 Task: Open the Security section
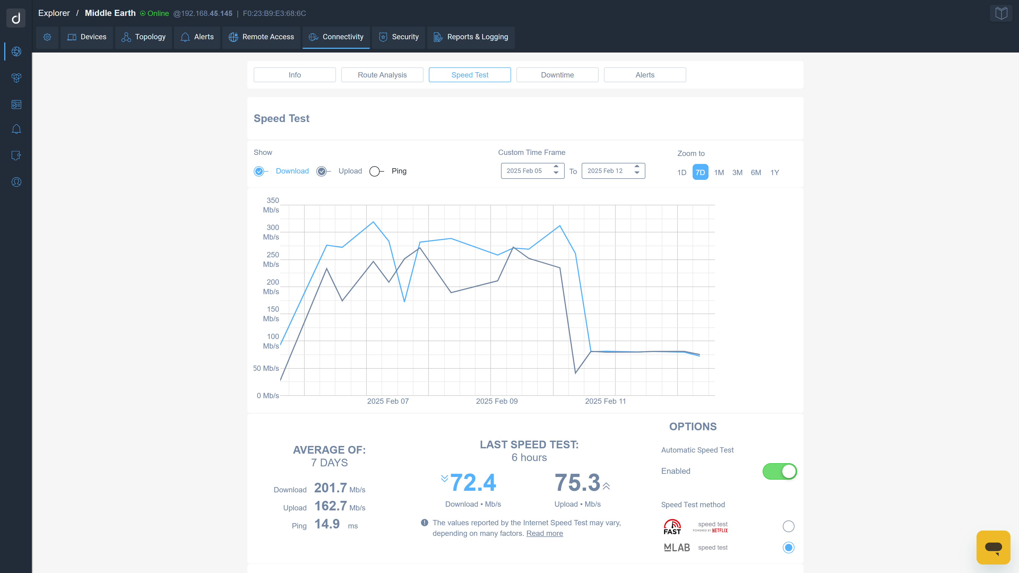398,37
